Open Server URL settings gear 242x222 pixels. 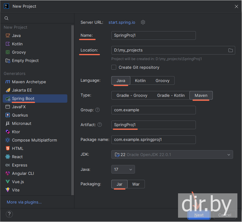point(143,22)
